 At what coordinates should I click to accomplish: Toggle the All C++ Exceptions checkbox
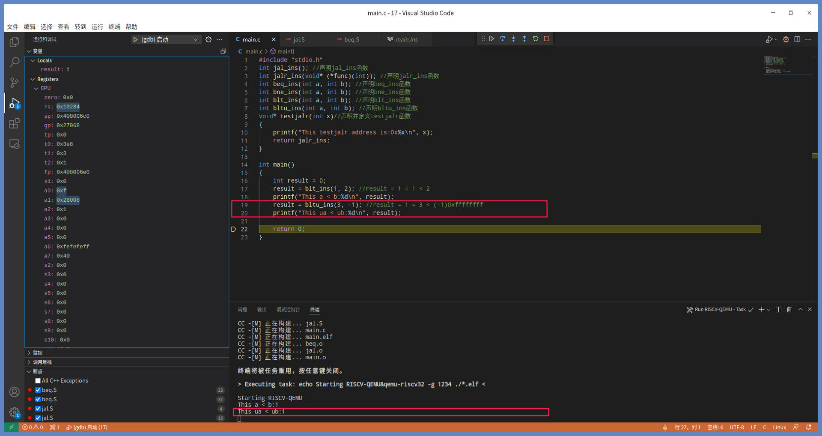[x=38, y=381]
